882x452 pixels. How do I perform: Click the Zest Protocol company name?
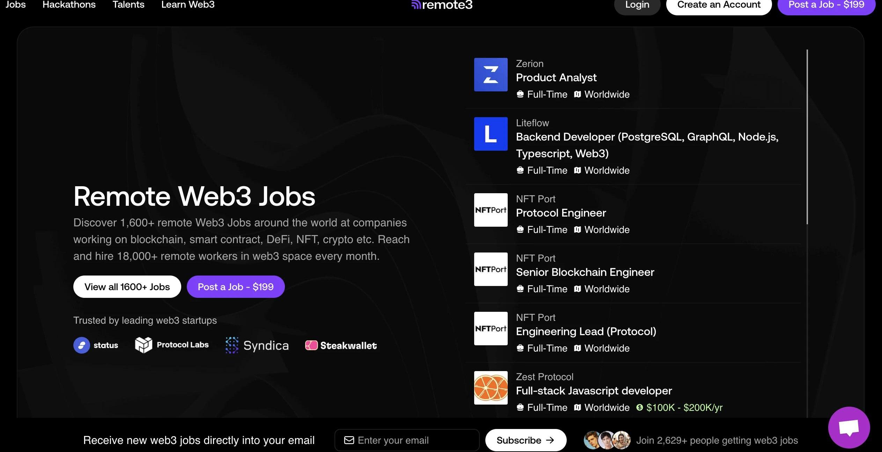[545, 377]
